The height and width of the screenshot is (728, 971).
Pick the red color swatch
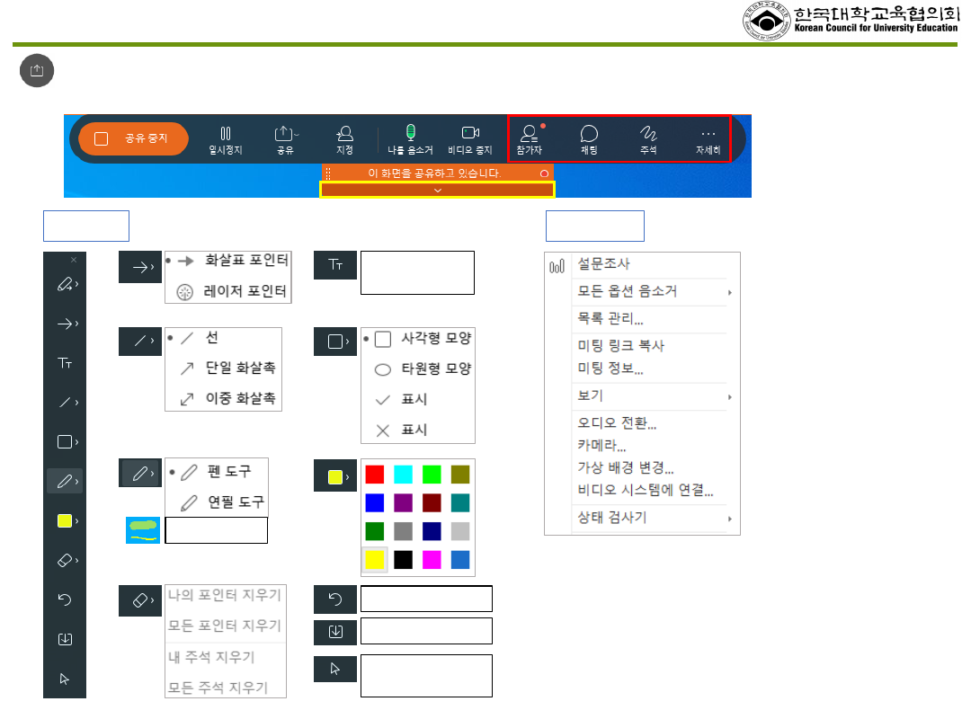coord(375,475)
